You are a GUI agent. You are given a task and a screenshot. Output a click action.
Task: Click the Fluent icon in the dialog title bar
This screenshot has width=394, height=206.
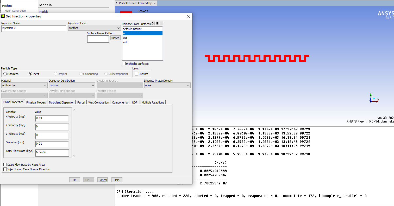pyautogui.click(x=3, y=16)
